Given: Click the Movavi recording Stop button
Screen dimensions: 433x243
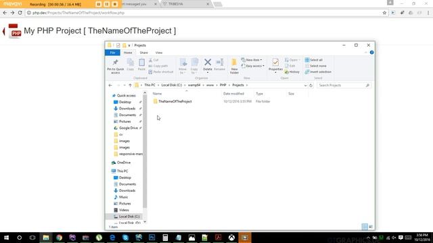Looking at the screenshot, I should 115,4.
